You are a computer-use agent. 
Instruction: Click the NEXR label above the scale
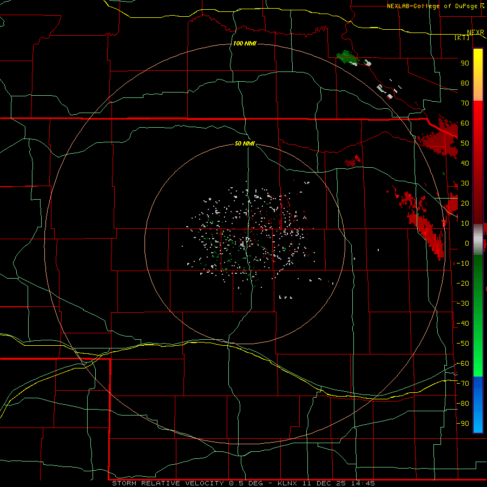tap(476, 32)
